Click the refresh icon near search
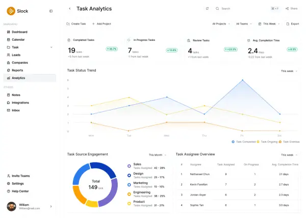Image resolution: width=306 pixels, height=218 pixels. coord(207,9)
